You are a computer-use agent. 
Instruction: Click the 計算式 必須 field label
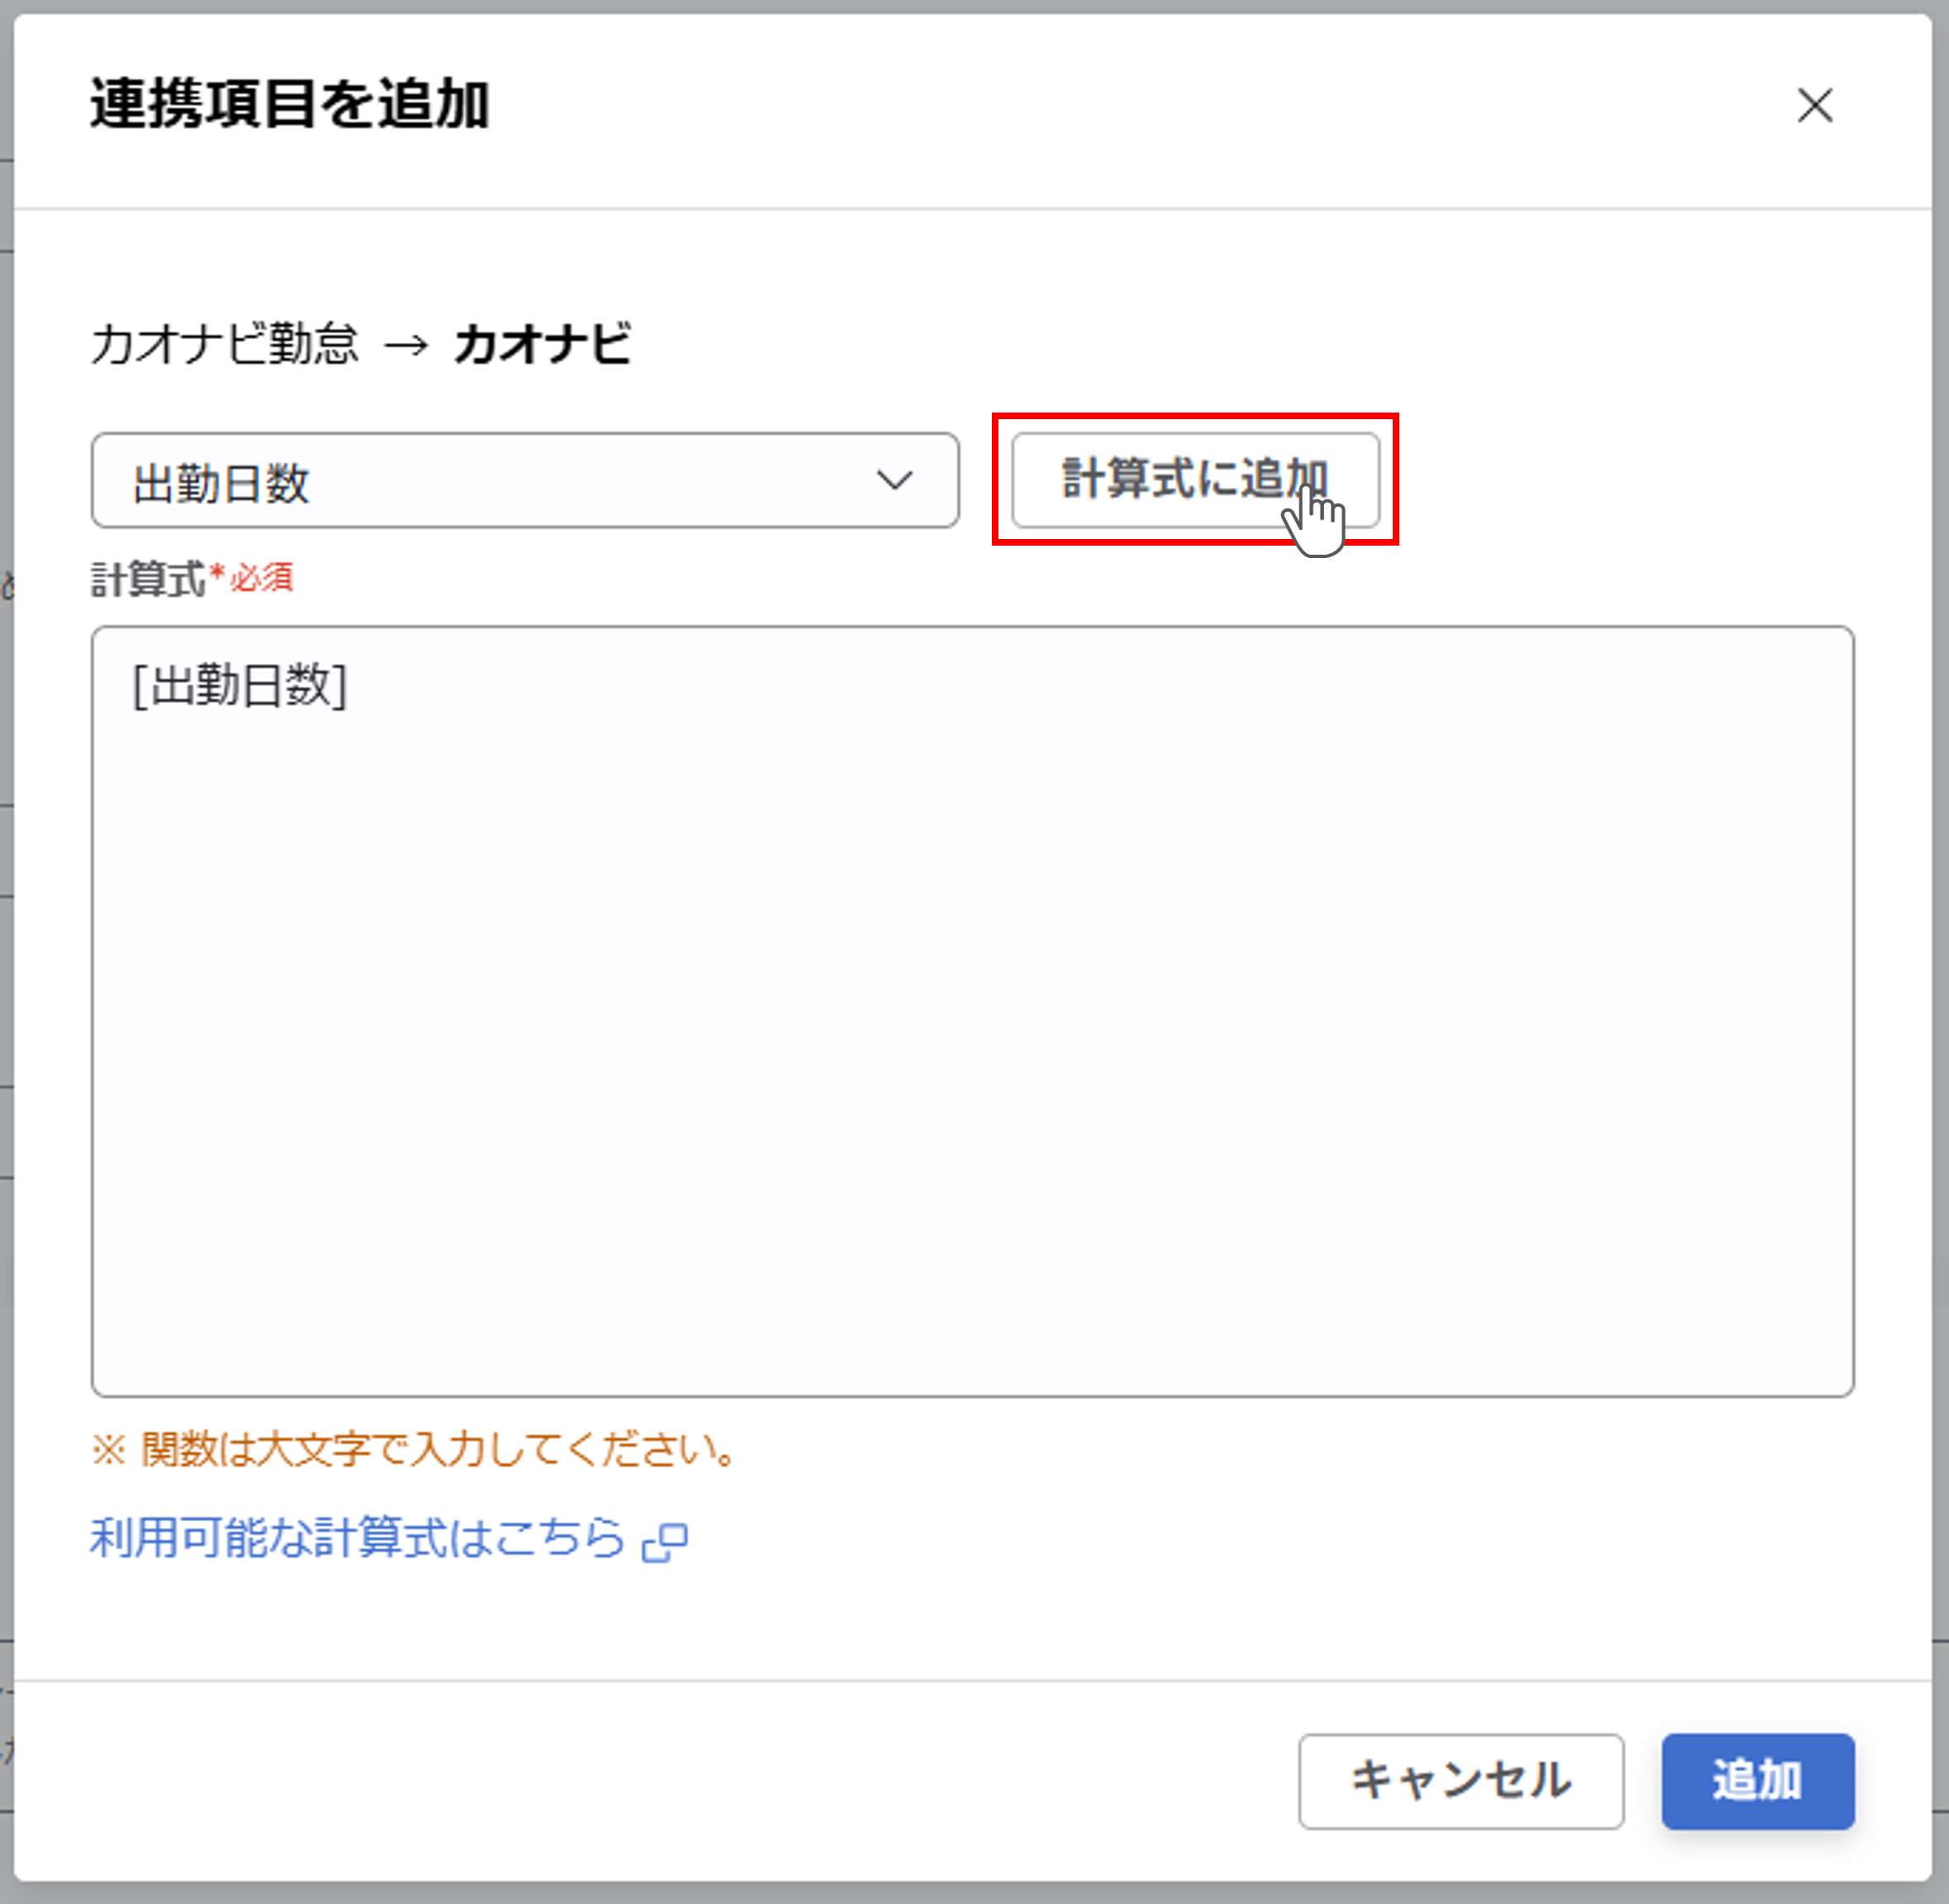click(x=192, y=579)
